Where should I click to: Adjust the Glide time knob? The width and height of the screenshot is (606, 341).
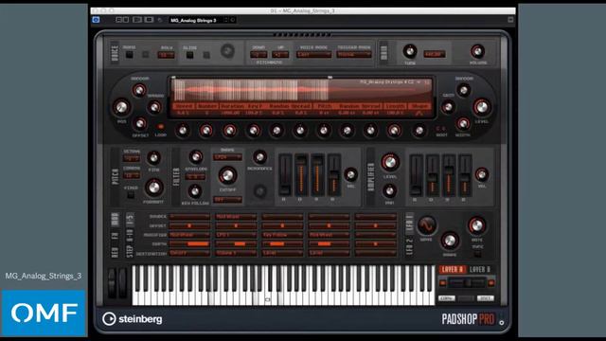click(x=227, y=51)
